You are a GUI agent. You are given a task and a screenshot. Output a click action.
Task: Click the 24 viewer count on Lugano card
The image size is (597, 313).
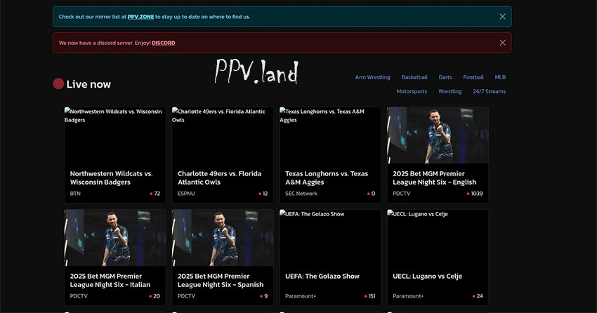(480, 296)
